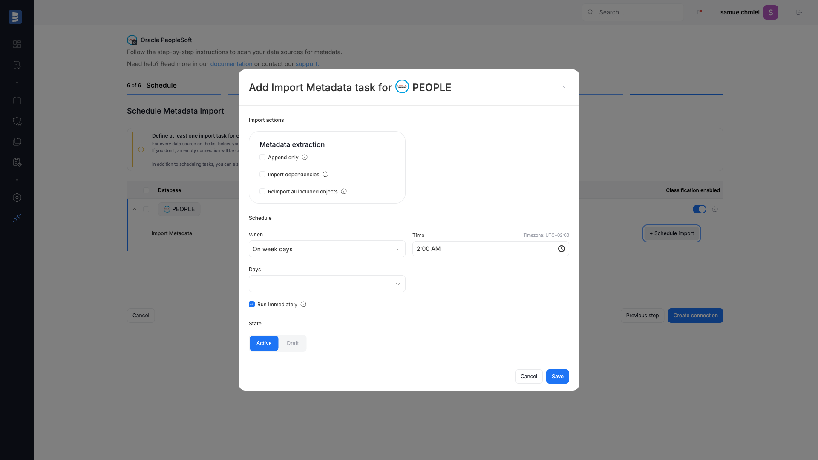Image resolution: width=818 pixels, height=460 pixels.
Task: Set state to Draft
Action: [x=293, y=343]
